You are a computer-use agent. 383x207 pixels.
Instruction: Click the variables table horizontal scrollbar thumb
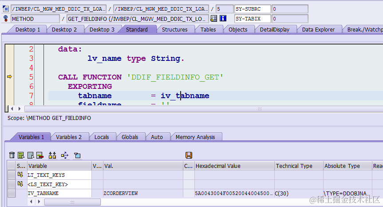coord(72,202)
